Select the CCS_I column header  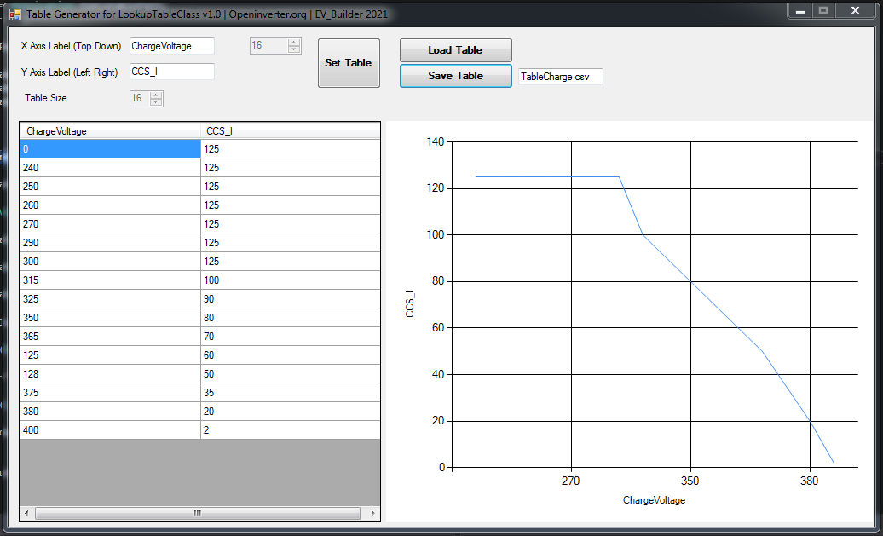coord(290,131)
